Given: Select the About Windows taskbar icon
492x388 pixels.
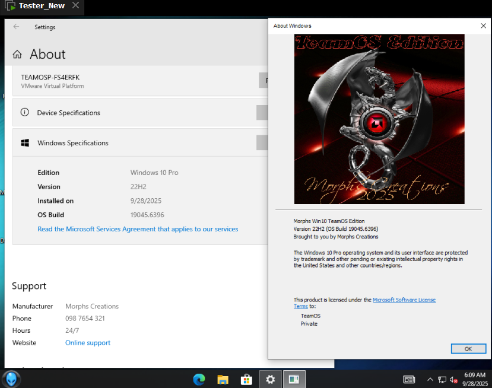Looking at the screenshot, I should pyautogui.click(x=294, y=379).
